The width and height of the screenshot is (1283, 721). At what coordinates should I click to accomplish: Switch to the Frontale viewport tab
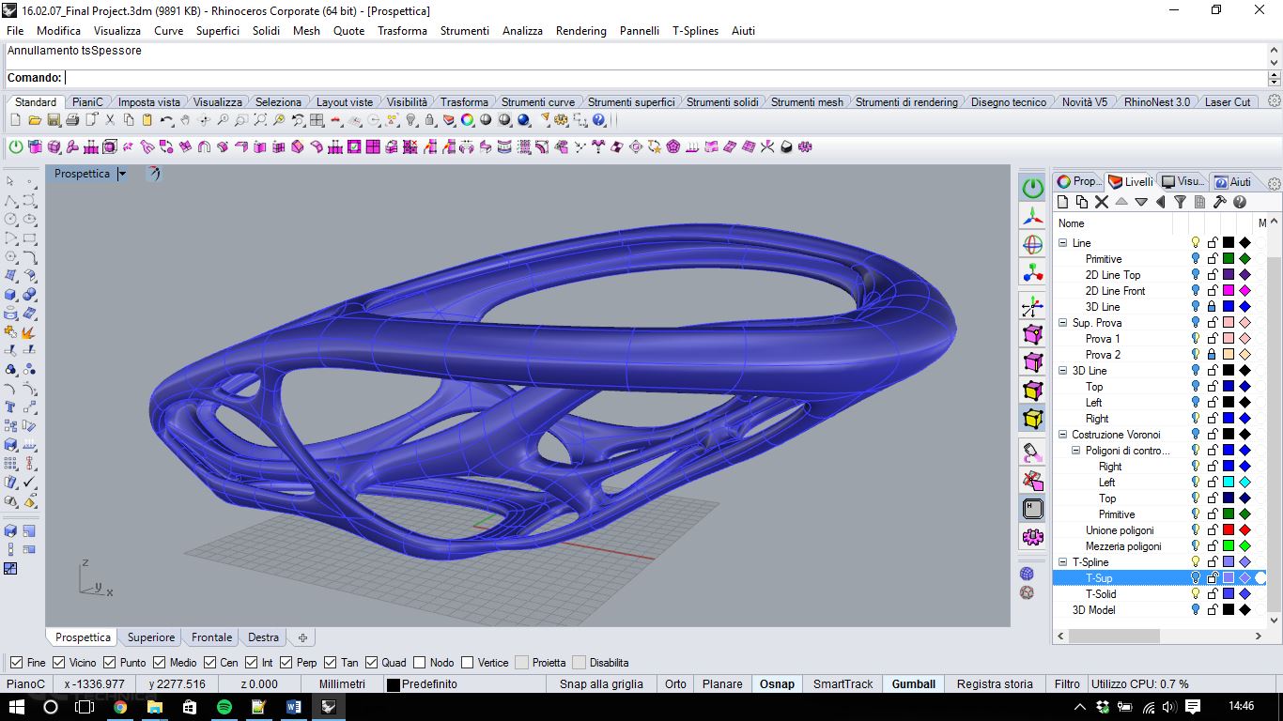(211, 637)
